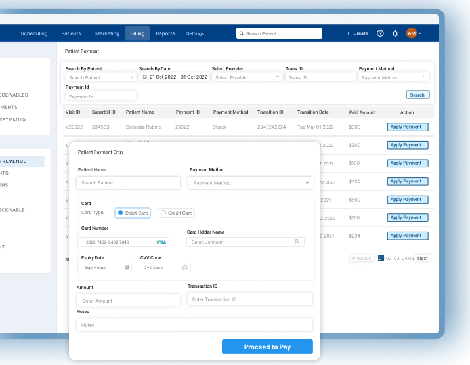
Task: Click the Search button
Action: click(x=417, y=95)
